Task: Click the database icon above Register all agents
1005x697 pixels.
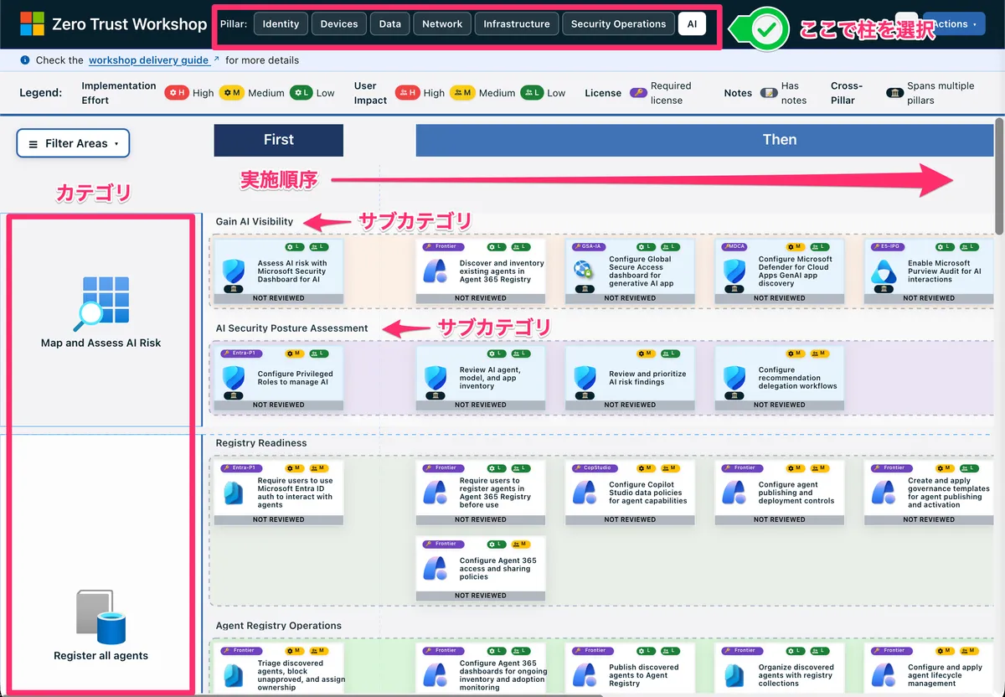Action: tap(100, 617)
